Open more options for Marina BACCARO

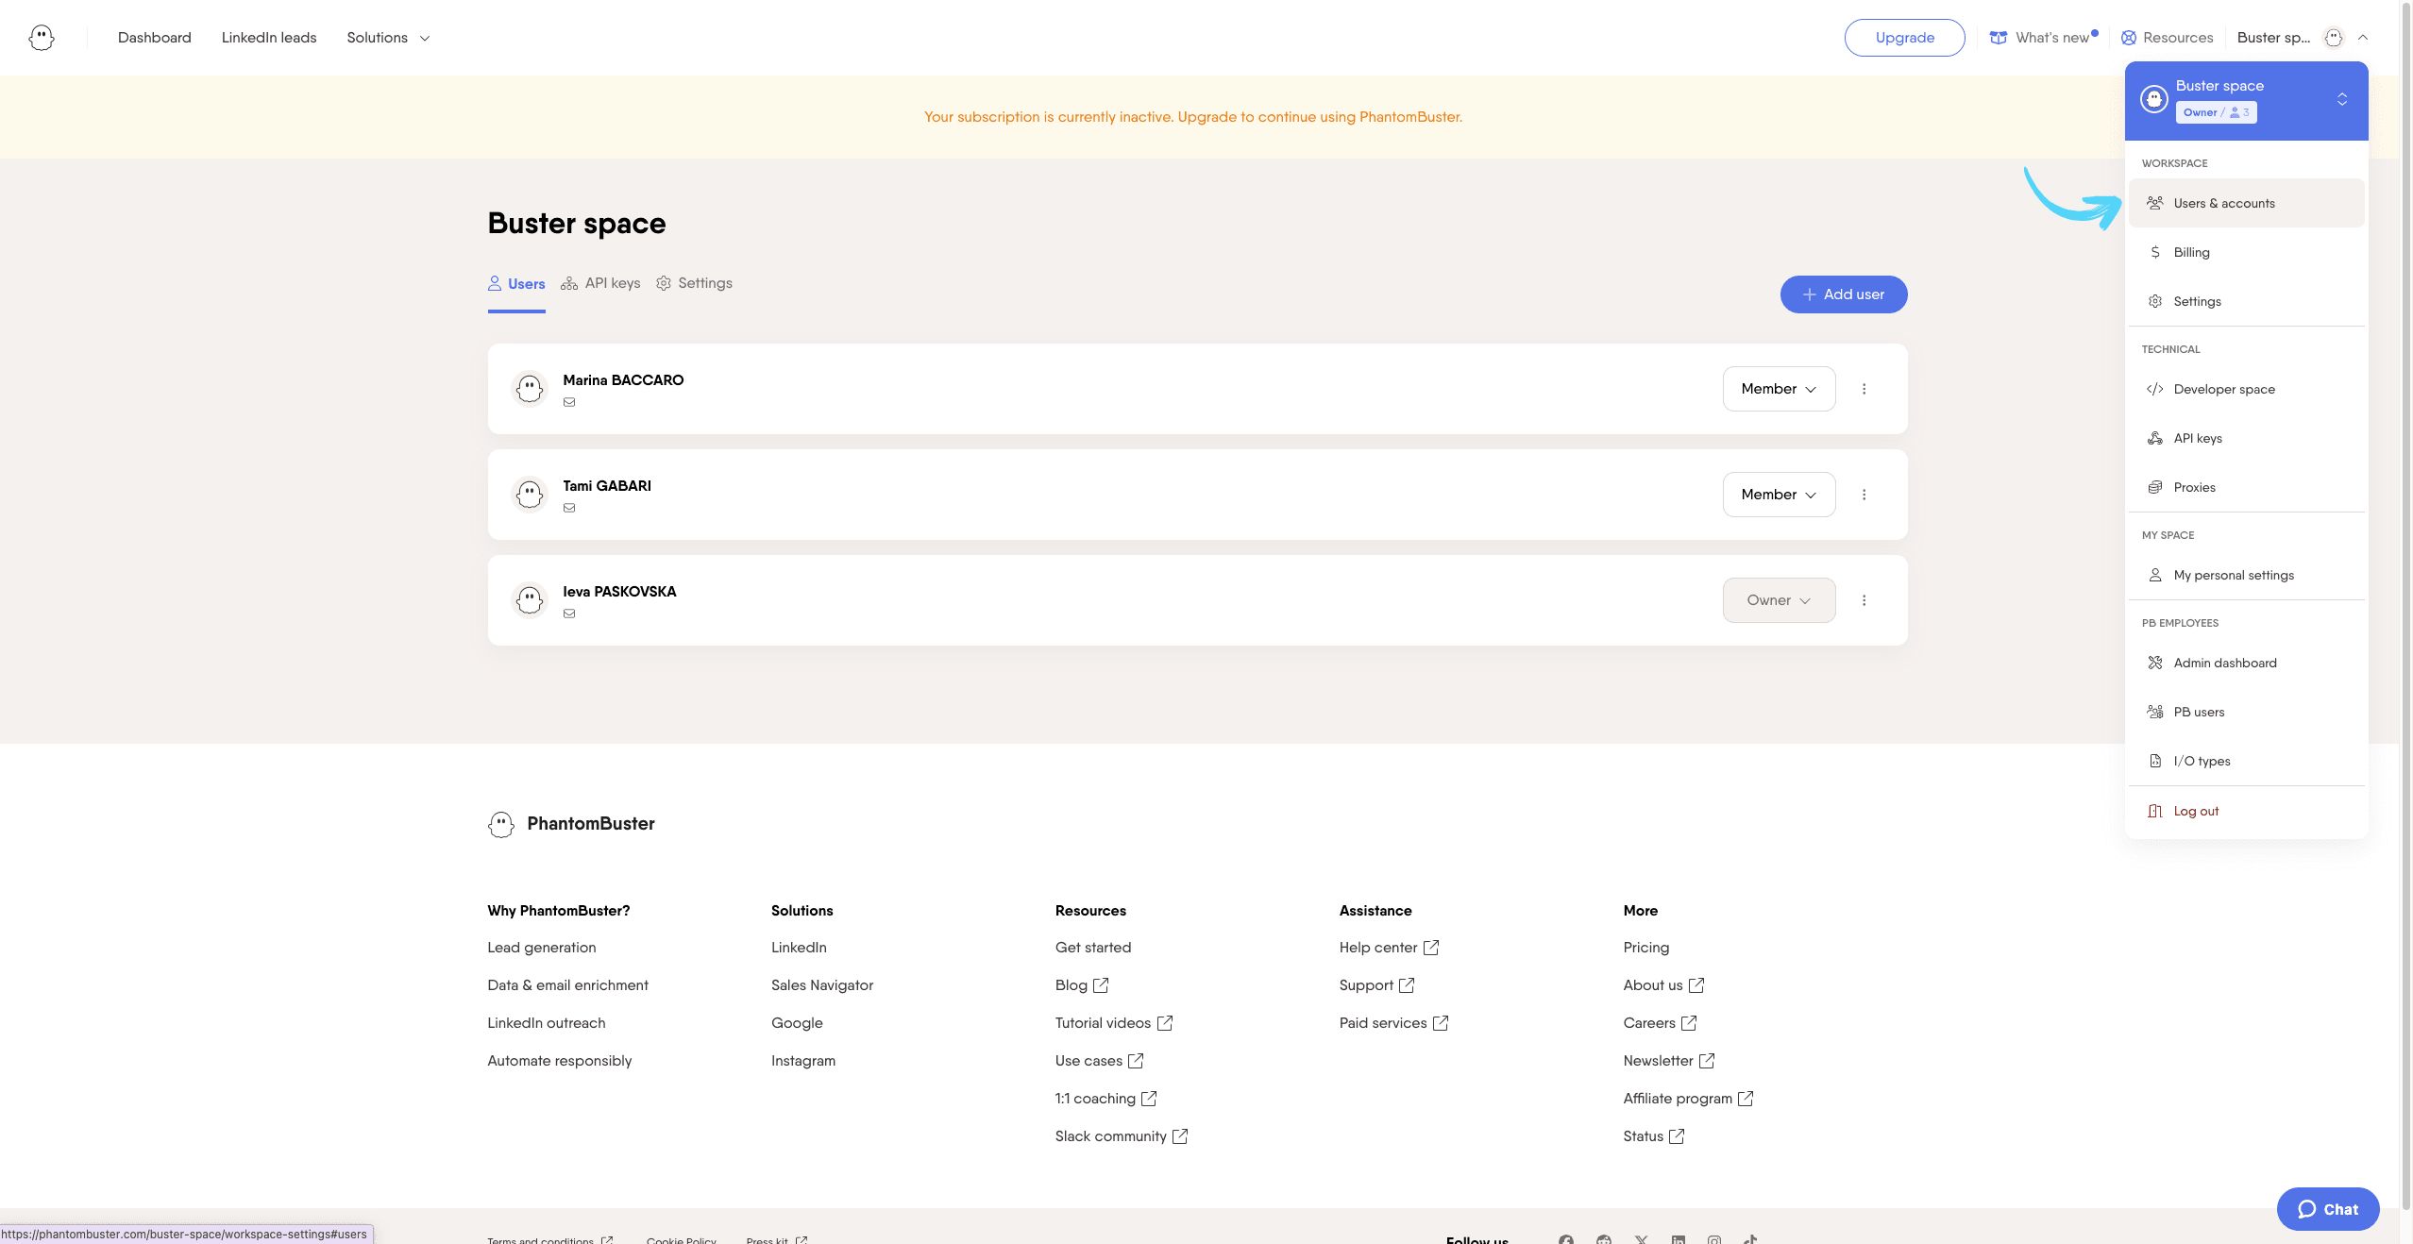click(1864, 389)
